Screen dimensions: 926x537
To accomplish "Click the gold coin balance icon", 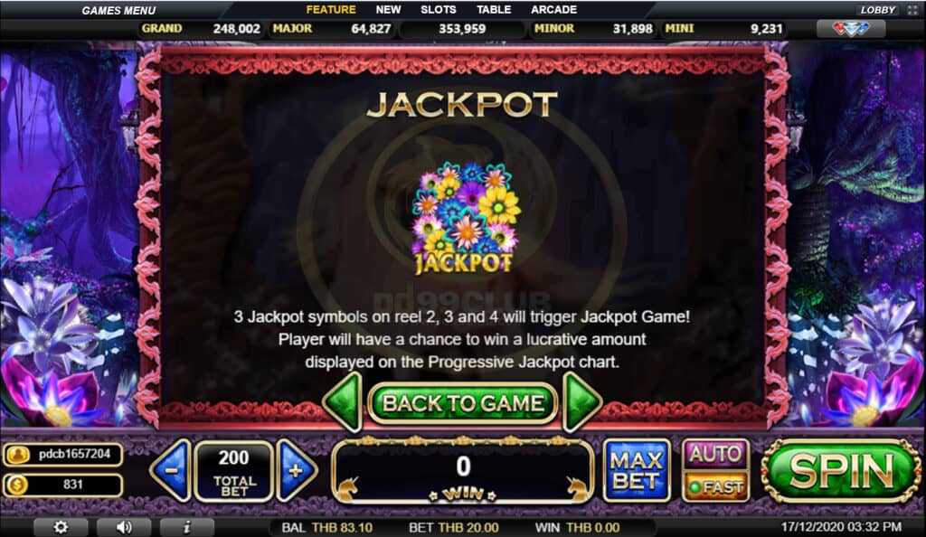I will point(18,485).
